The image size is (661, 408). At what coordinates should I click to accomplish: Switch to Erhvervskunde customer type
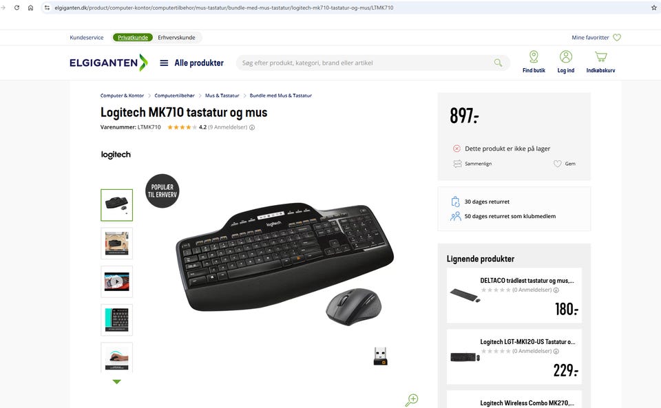click(x=177, y=37)
